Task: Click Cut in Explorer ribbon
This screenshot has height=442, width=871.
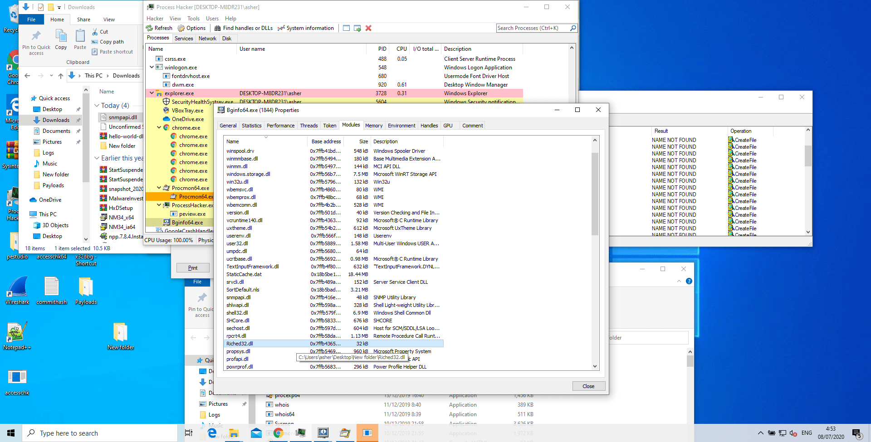Action: click(100, 32)
